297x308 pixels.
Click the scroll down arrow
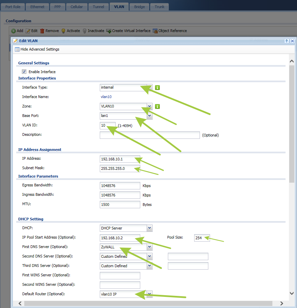pos(292,293)
